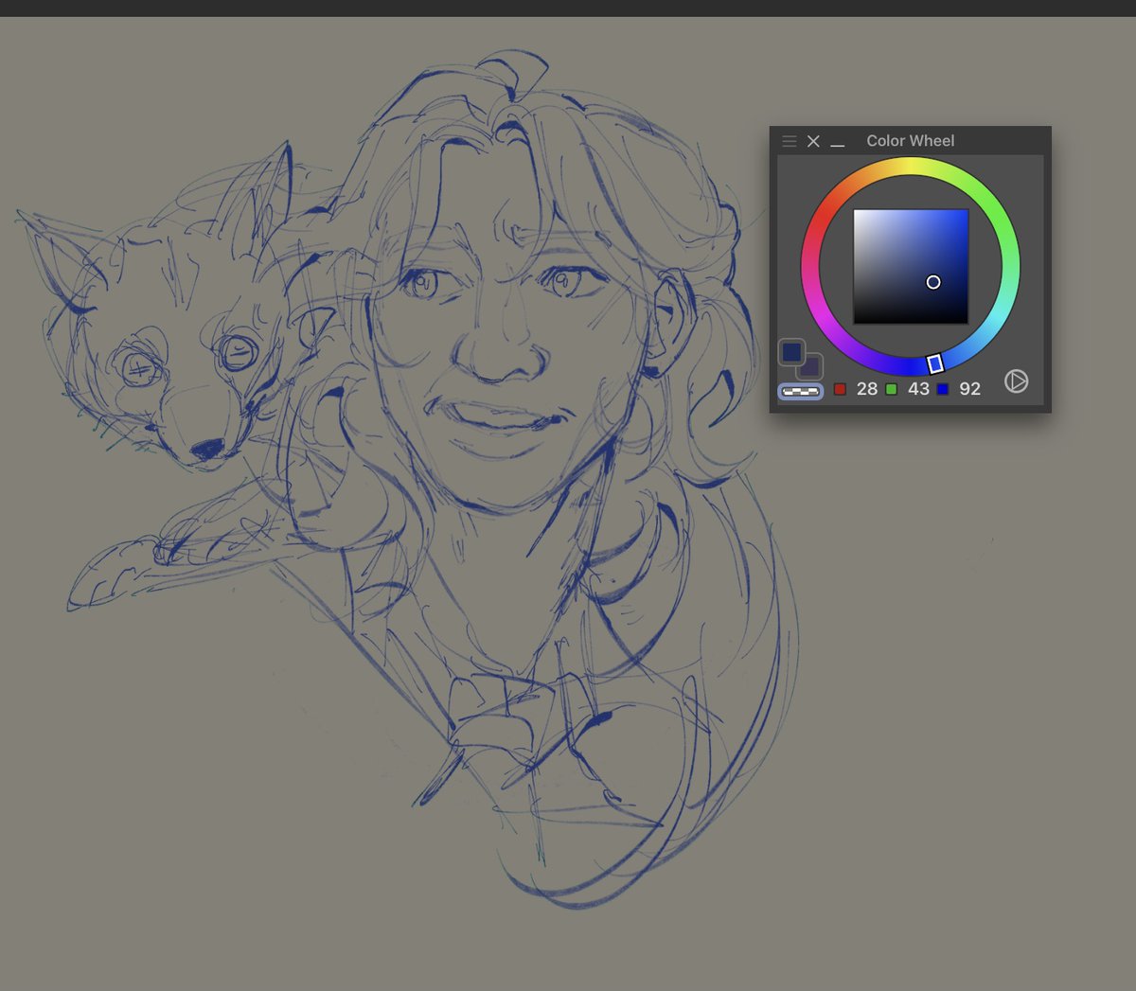This screenshot has height=991, width=1136.
Task: Click the blue channel value 92
Action: point(969,389)
